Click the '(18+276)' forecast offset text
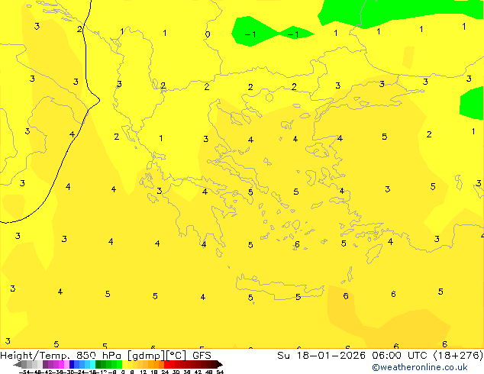Image resolution: width=484 pixels, height=374 pixels. (458, 356)
